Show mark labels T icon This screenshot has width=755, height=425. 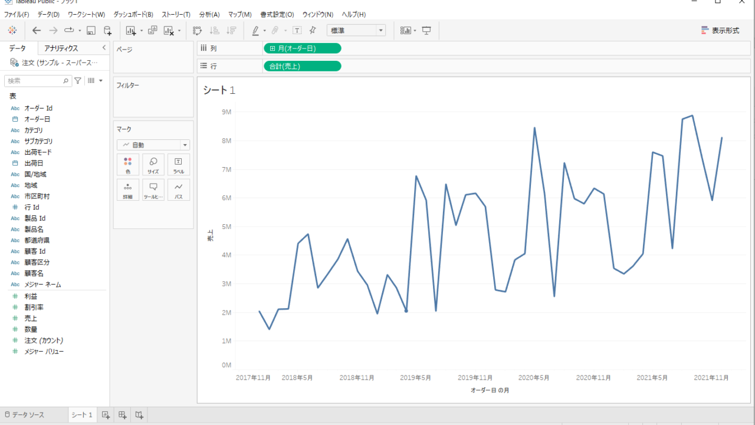click(x=297, y=30)
